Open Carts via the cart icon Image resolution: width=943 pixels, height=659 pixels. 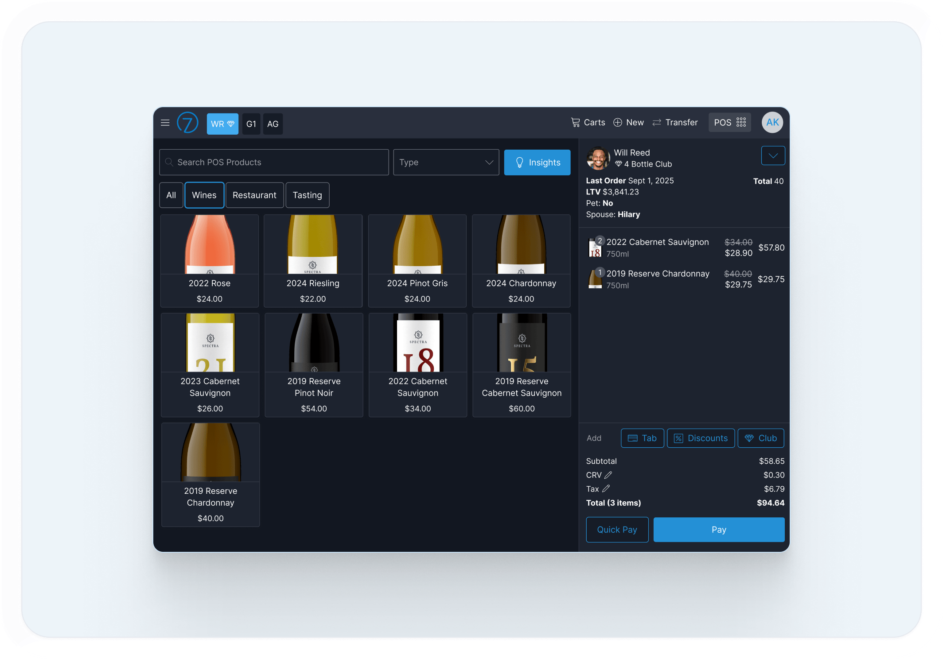pos(575,122)
